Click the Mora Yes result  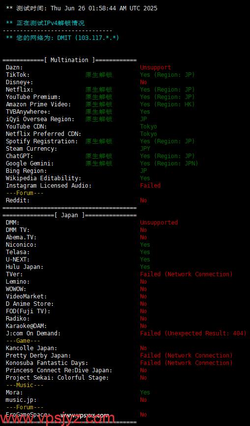pyautogui.click(x=145, y=393)
